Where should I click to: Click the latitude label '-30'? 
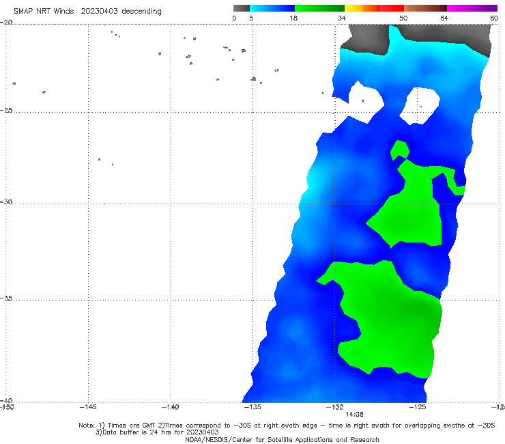pyautogui.click(x=6, y=202)
